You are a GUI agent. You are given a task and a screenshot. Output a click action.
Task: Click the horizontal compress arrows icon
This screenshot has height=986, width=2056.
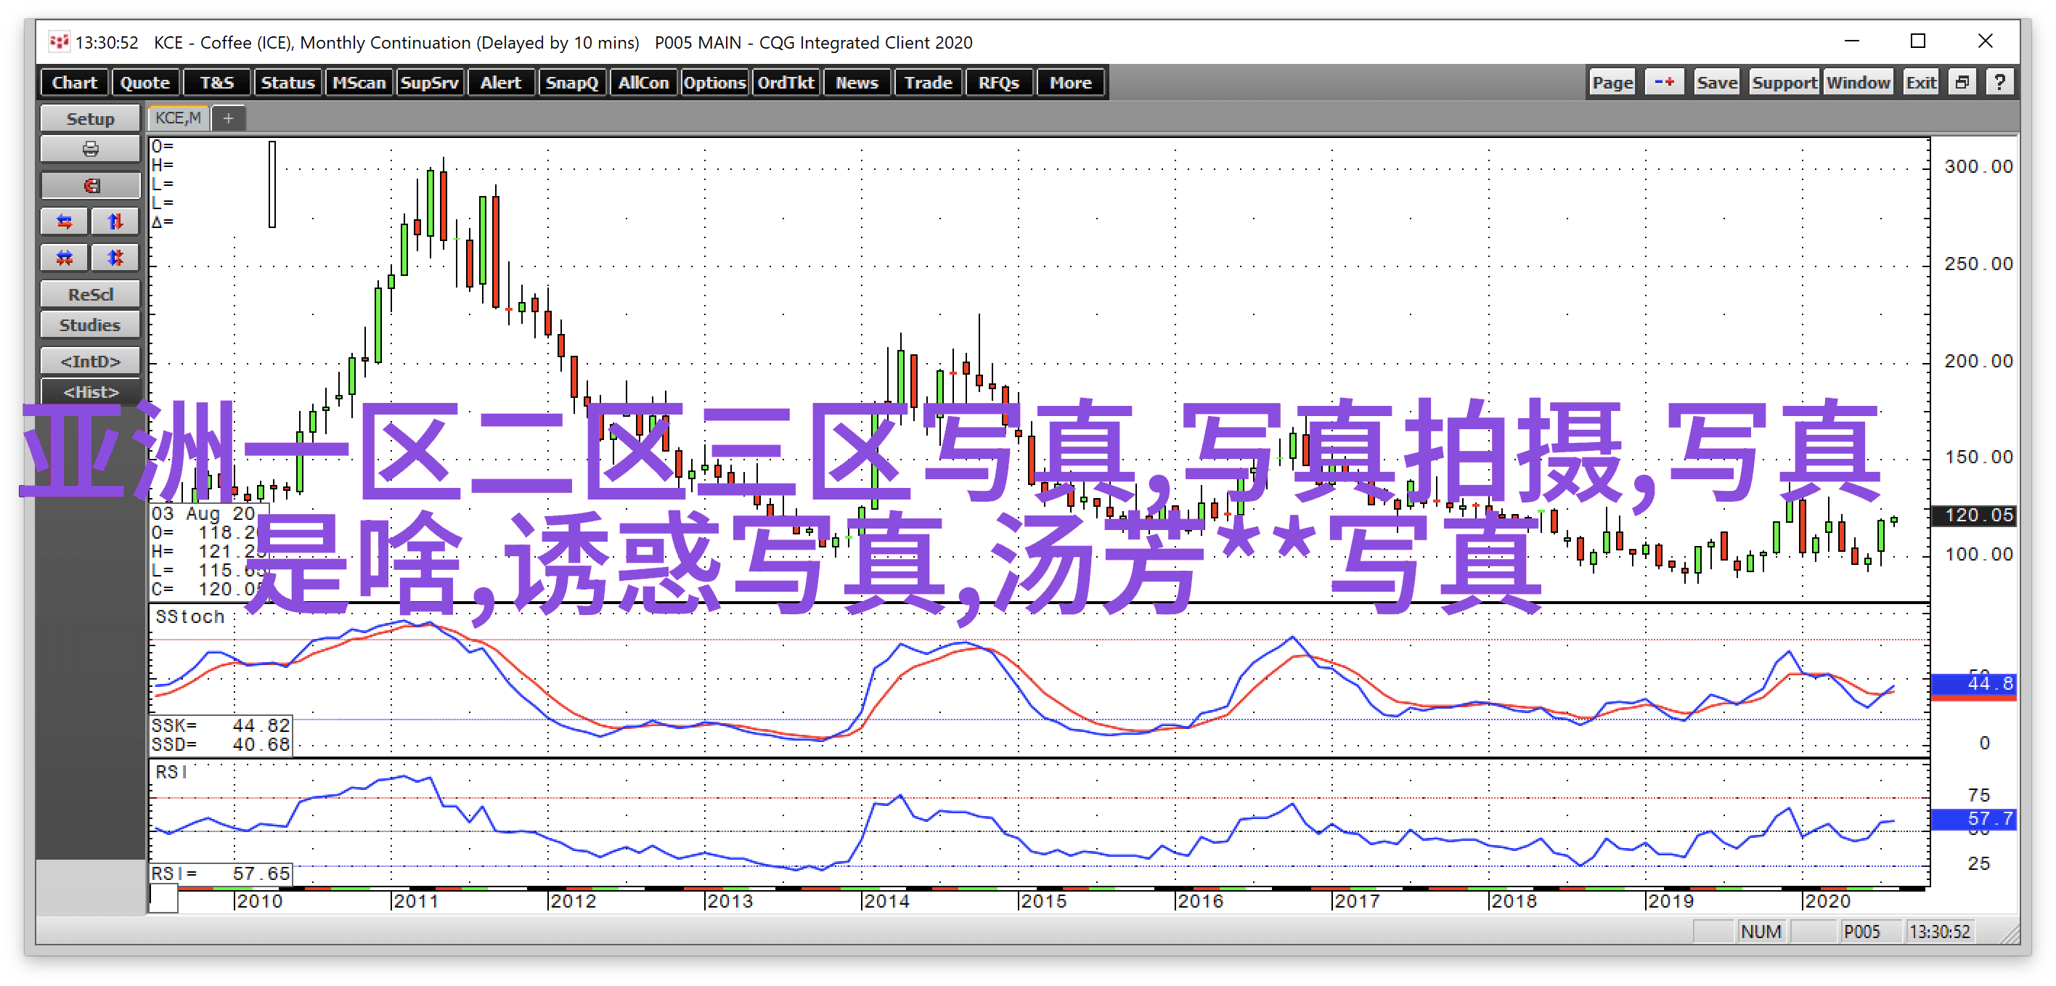tap(65, 258)
